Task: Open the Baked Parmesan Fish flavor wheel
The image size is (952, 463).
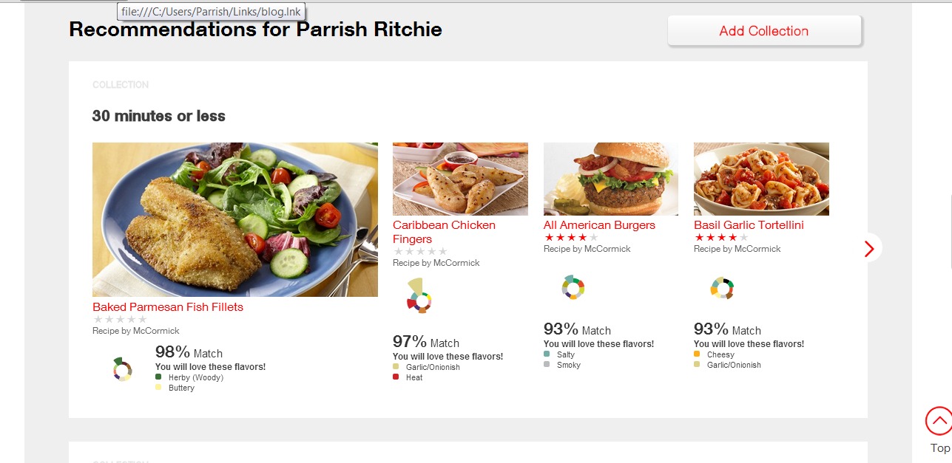Action: click(x=122, y=369)
